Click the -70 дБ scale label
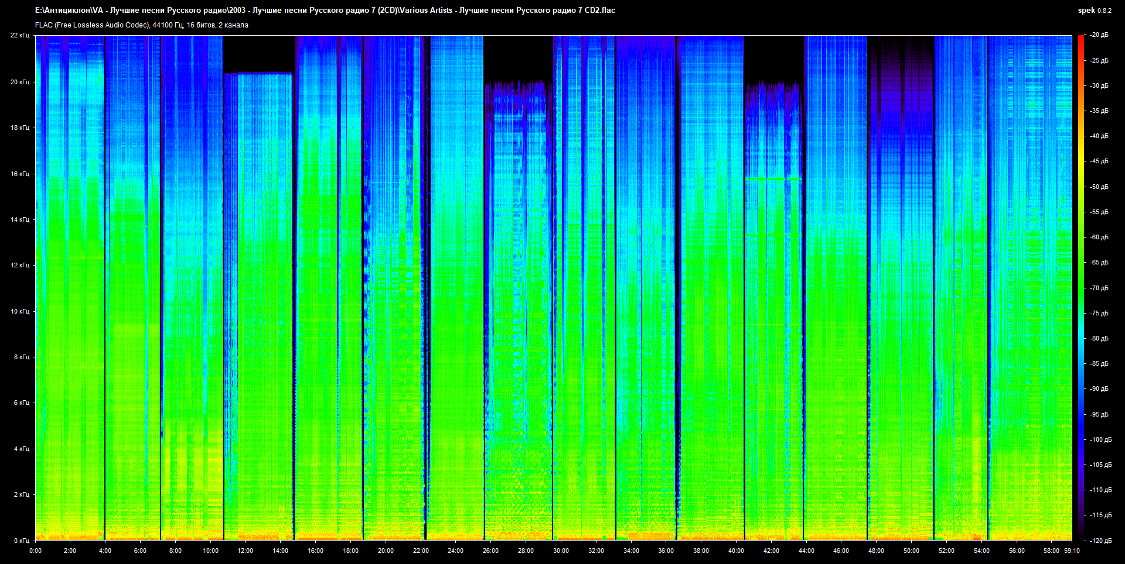Image resolution: width=1125 pixels, height=564 pixels. pyautogui.click(x=1099, y=288)
